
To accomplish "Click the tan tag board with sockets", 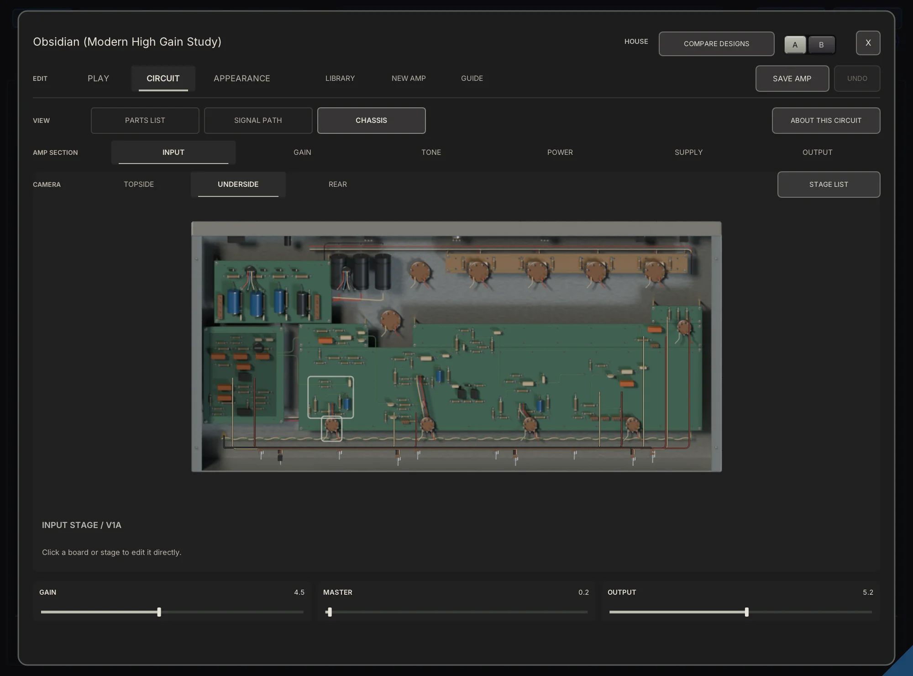I will click(566, 264).
